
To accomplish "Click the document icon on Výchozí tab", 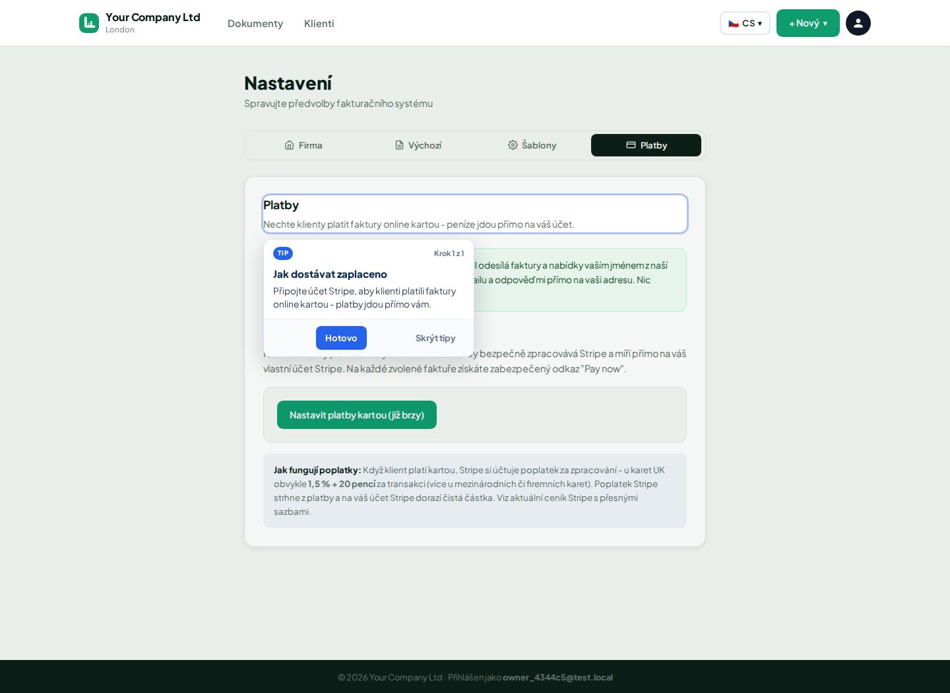I will [x=399, y=145].
